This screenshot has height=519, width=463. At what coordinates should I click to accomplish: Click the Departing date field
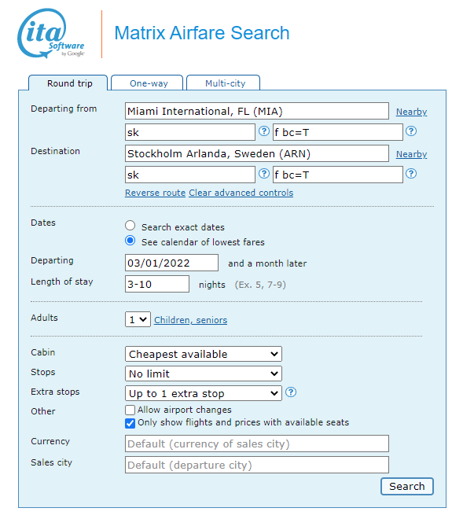click(171, 263)
